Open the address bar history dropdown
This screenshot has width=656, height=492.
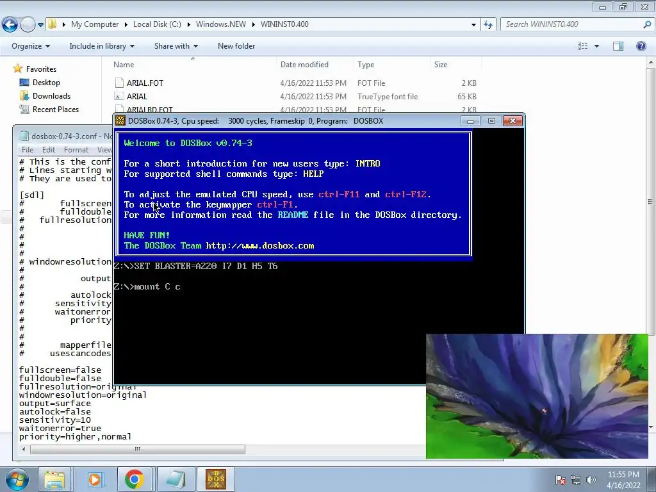tap(473, 25)
